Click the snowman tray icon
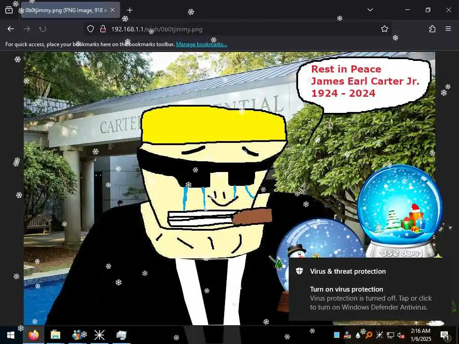The image size is (459, 344). (x=347, y=335)
